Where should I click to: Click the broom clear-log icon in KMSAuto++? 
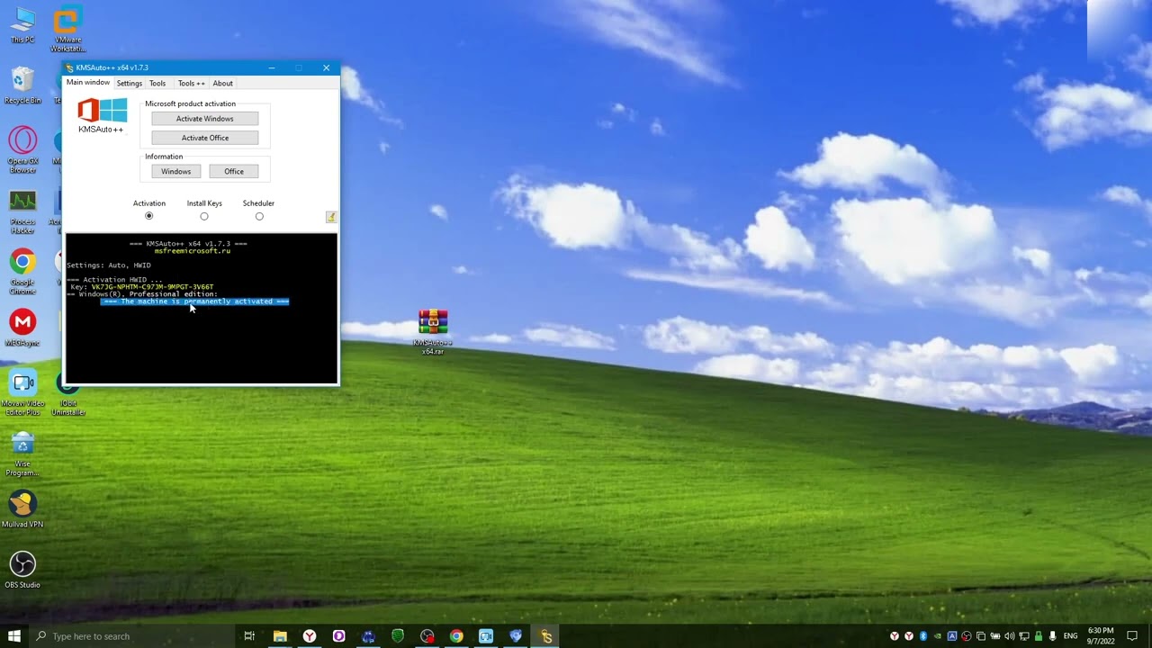click(x=331, y=217)
